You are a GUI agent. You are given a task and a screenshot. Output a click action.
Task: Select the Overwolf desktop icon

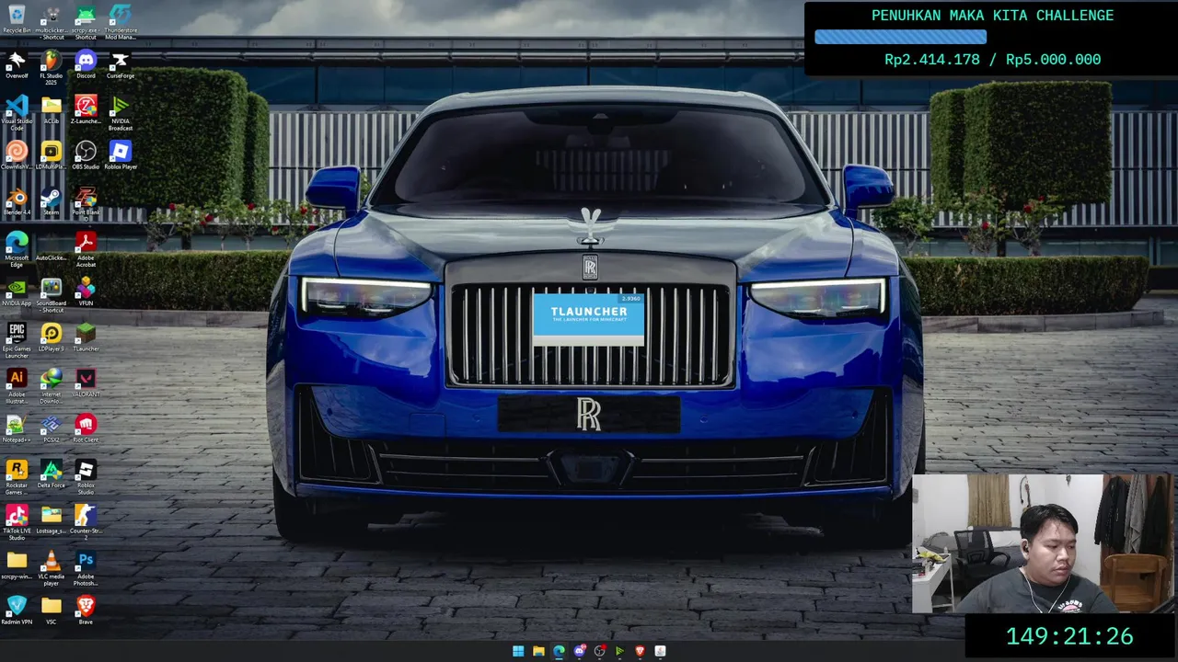click(17, 65)
